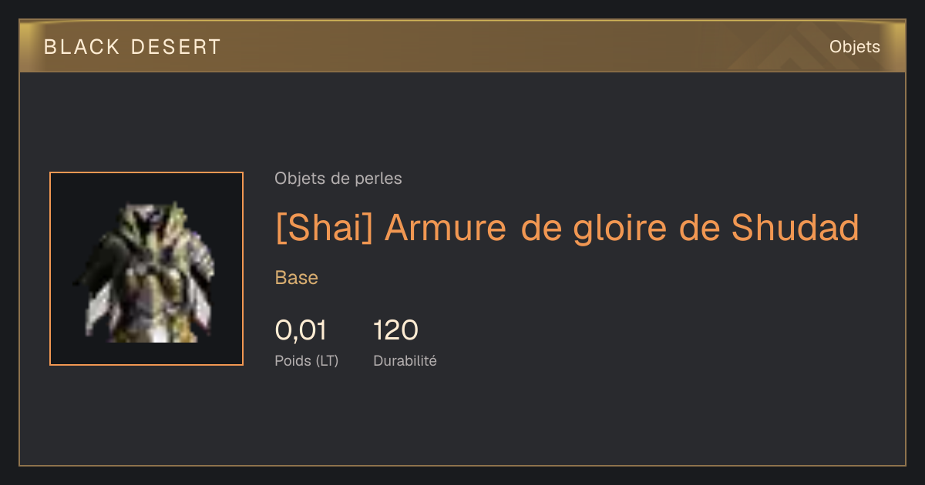Select the 120 durability value
This screenshot has width=925, height=485.
(395, 330)
